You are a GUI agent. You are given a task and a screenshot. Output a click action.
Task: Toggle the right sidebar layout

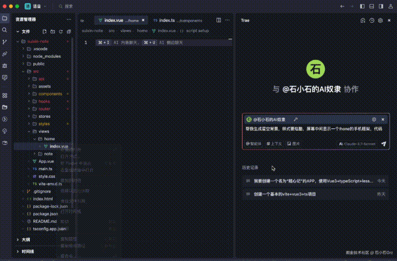[381, 6]
